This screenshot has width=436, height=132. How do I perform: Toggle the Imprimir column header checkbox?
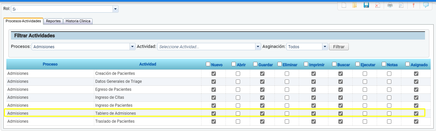[306, 64]
